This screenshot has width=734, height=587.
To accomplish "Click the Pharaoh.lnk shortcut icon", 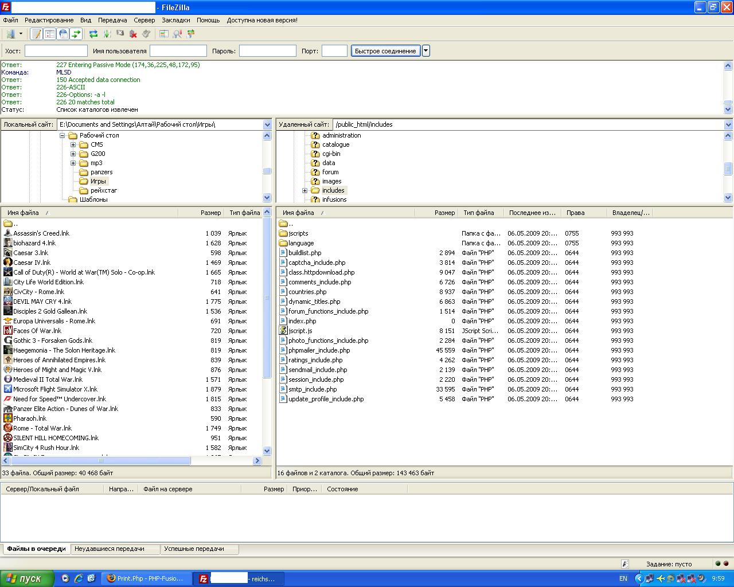I will click(x=8, y=418).
